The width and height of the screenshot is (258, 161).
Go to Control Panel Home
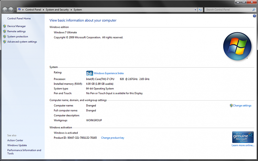click(19, 19)
